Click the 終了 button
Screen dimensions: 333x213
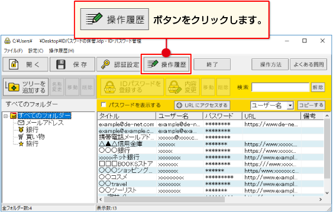tap(212, 64)
